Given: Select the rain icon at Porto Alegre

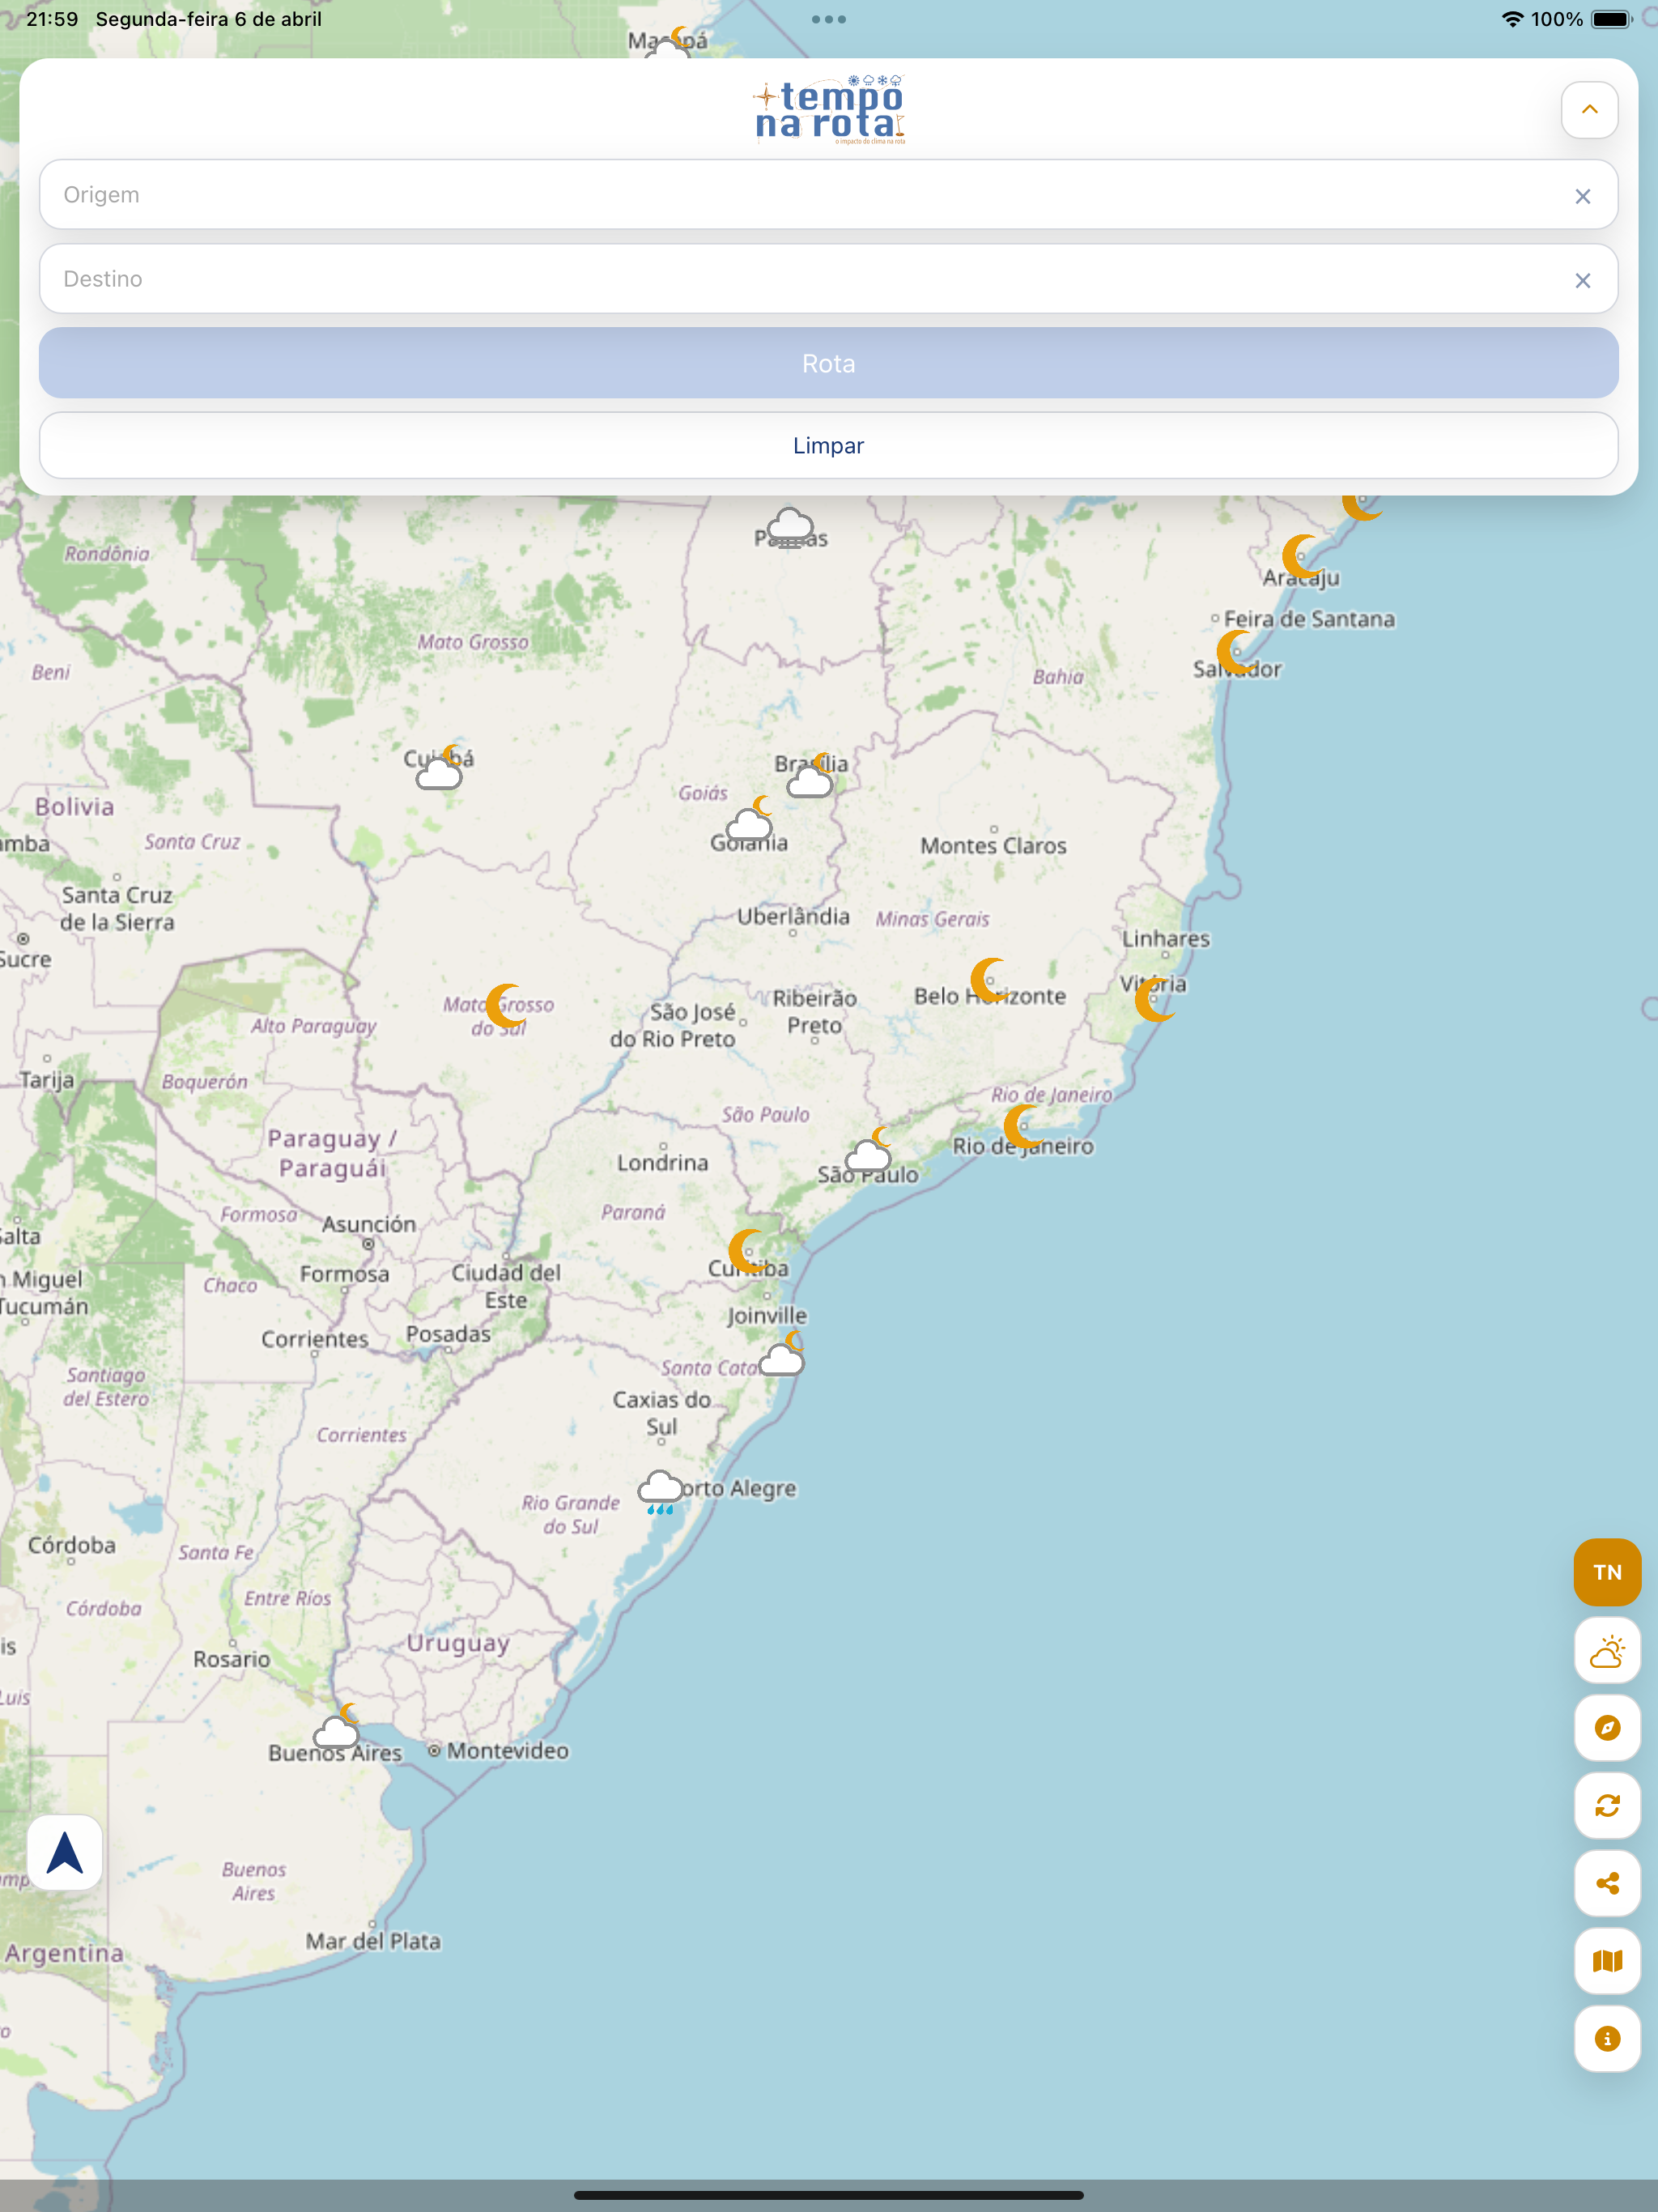Looking at the screenshot, I should tap(660, 1492).
